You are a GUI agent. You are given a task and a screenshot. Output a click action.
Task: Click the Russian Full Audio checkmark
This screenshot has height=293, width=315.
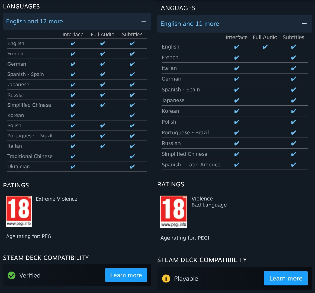(x=103, y=95)
